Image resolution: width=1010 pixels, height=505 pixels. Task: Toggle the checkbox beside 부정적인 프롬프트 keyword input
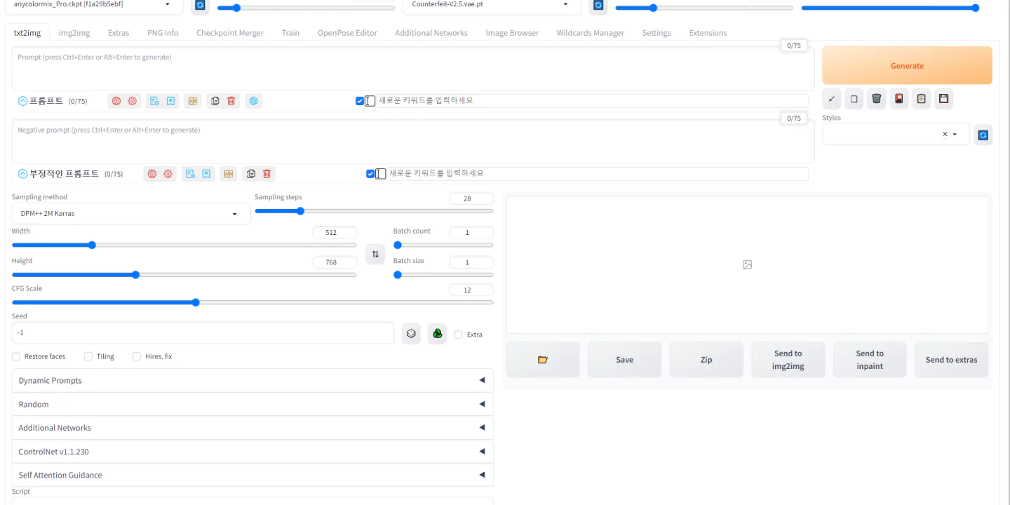(370, 174)
